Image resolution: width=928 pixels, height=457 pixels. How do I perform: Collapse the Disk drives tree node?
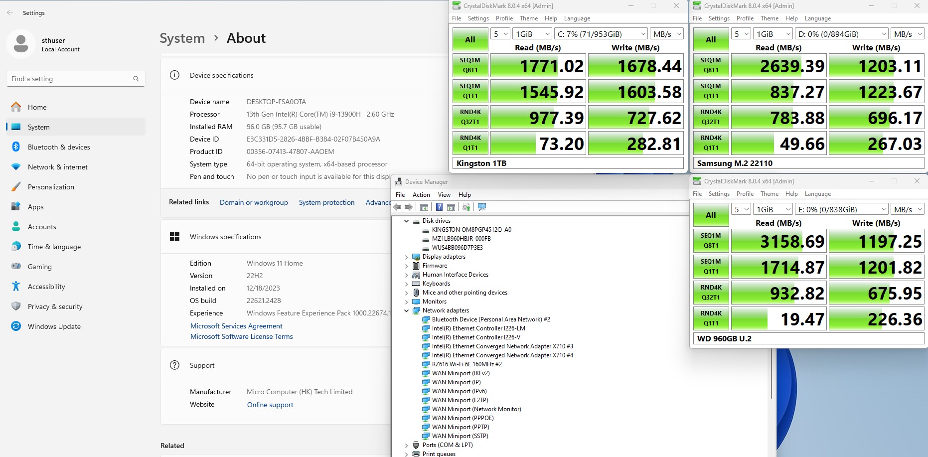pyautogui.click(x=407, y=221)
